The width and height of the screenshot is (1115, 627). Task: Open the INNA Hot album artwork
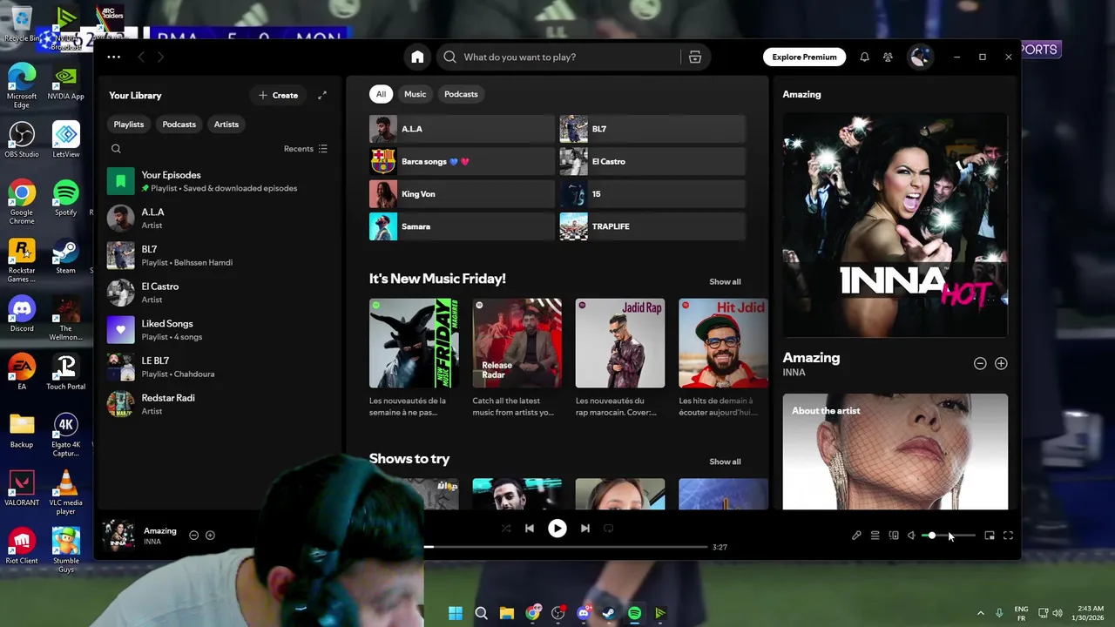[x=895, y=225]
